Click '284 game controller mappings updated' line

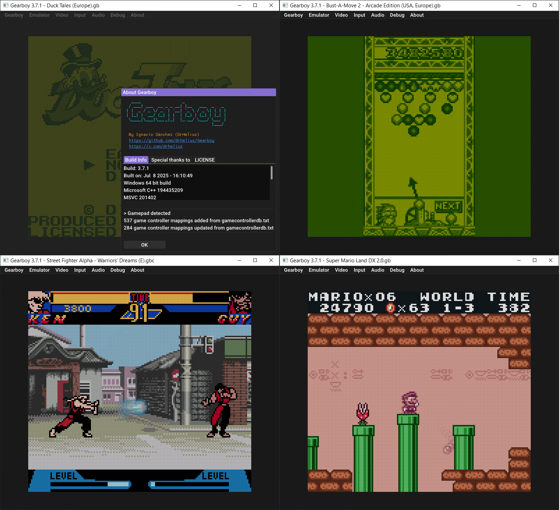[199, 228]
